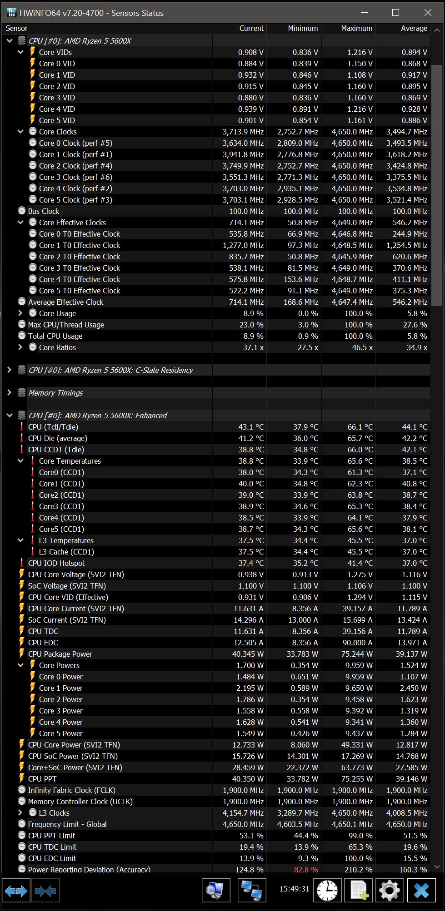The image size is (445, 911).
Task: Click the Average column header
Action: point(413,28)
